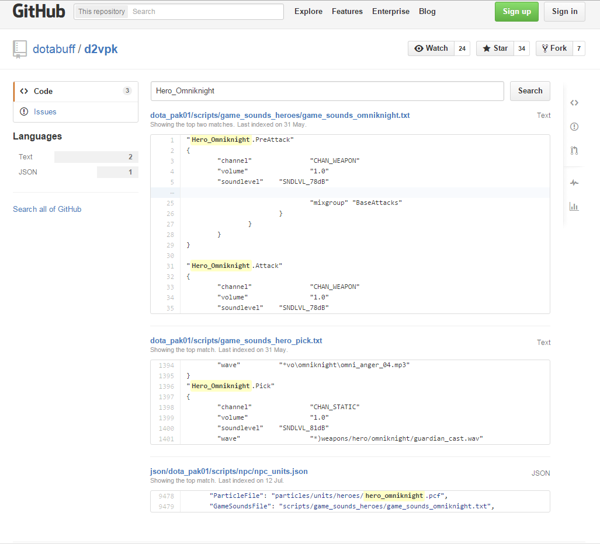Click the Search all of GitHub link

click(47, 209)
